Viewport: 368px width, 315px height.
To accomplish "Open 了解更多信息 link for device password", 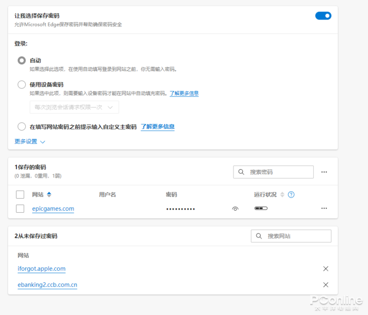I will click(184, 93).
